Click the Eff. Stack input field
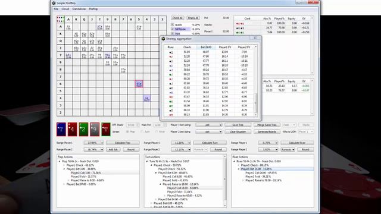This screenshot has width=381, height=214. tap(132, 125)
